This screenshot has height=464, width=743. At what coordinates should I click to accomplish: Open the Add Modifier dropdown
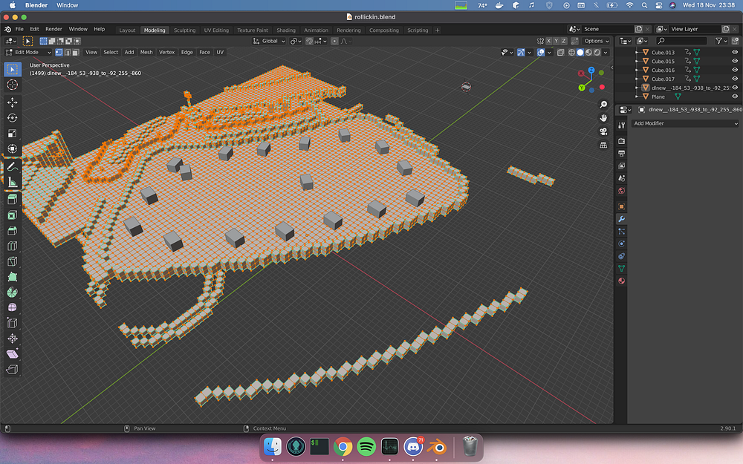[x=685, y=123]
